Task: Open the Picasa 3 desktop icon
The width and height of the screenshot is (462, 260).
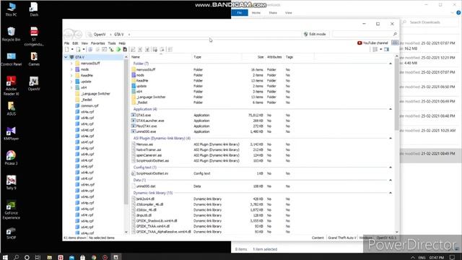Action: click(x=12, y=158)
